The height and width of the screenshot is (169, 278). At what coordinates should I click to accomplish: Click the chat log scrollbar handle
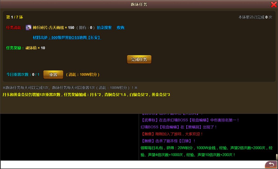pos(276,156)
